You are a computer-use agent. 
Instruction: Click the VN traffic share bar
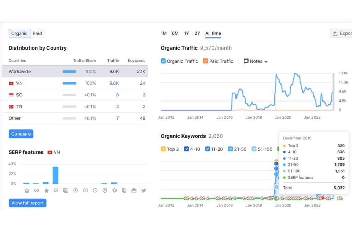(x=69, y=83)
